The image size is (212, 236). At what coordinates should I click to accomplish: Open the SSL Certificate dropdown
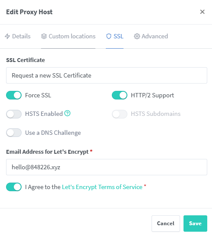click(x=107, y=75)
